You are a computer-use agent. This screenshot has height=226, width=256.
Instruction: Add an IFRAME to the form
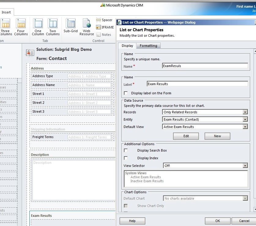point(106,27)
